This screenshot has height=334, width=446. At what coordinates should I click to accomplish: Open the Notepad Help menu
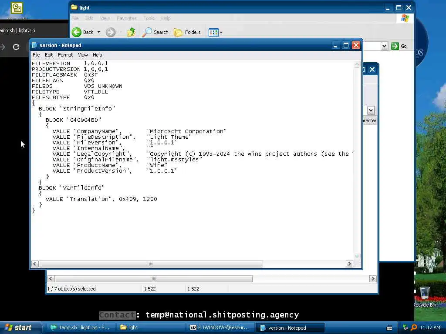97,55
